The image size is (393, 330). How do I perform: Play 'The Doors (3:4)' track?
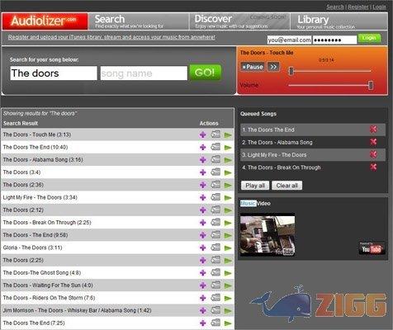(228, 172)
